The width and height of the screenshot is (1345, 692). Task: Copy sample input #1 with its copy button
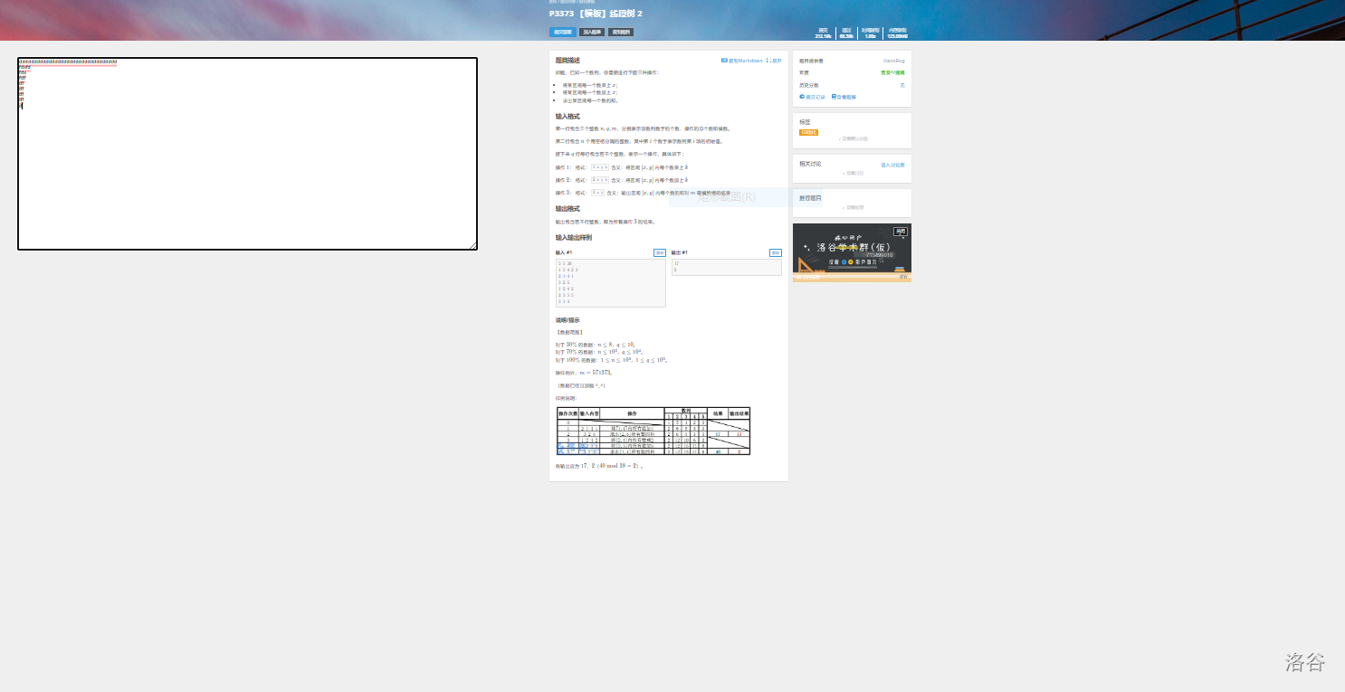660,252
